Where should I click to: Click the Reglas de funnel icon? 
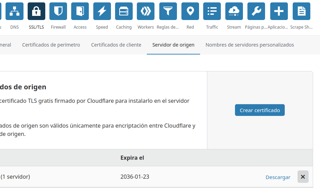(x=168, y=11)
